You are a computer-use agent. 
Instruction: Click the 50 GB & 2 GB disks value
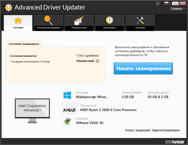point(158,97)
